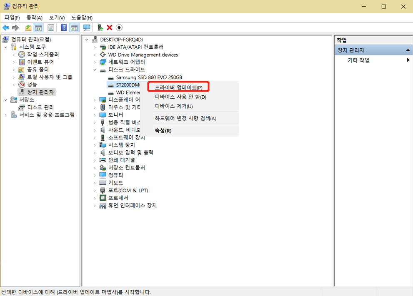Screen dimensions: 413x296
Task: Update the driver using the green arrow device icon
Action: coord(100,27)
